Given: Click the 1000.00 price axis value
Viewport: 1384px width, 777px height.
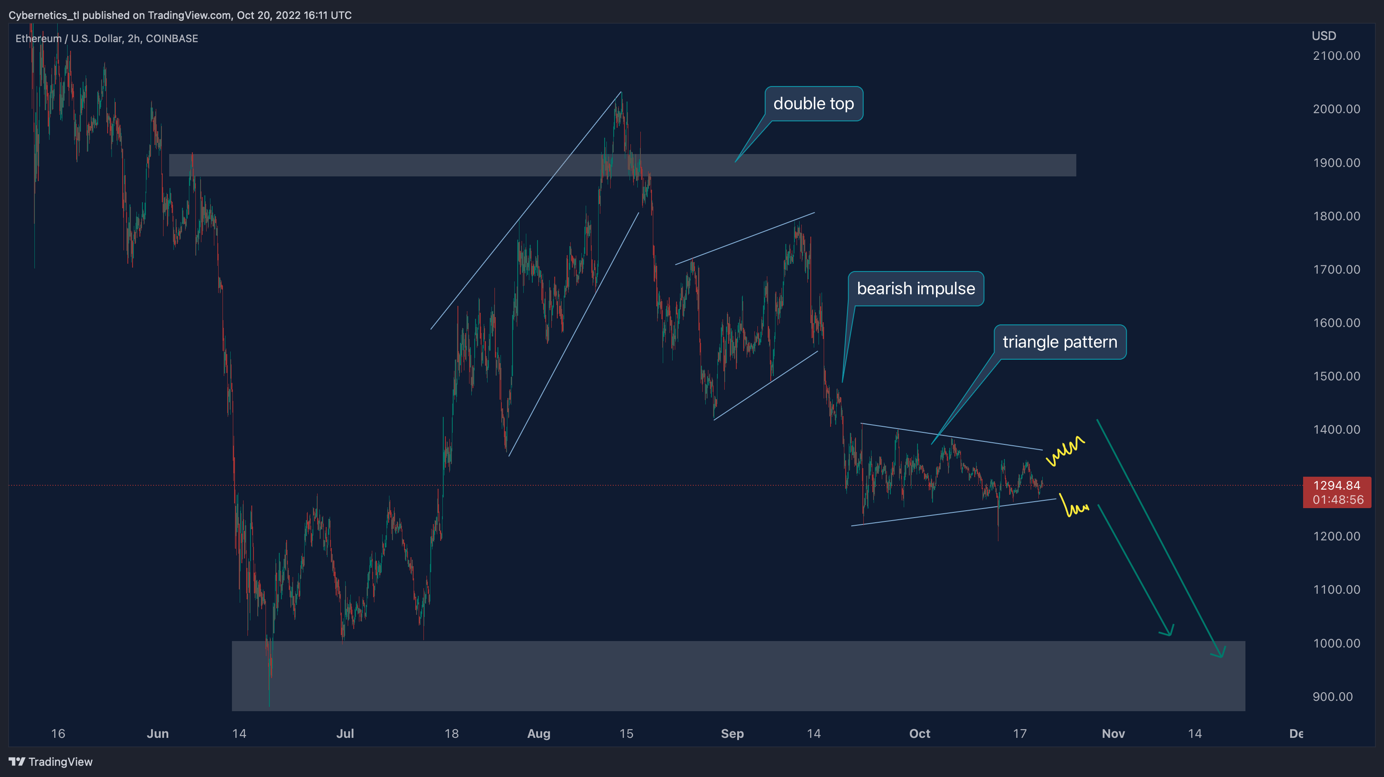Looking at the screenshot, I should click(1336, 643).
